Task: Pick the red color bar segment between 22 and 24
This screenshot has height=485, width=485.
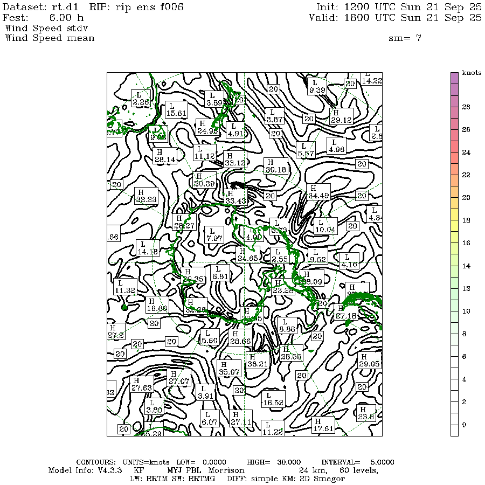Action: (x=454, y=163)
